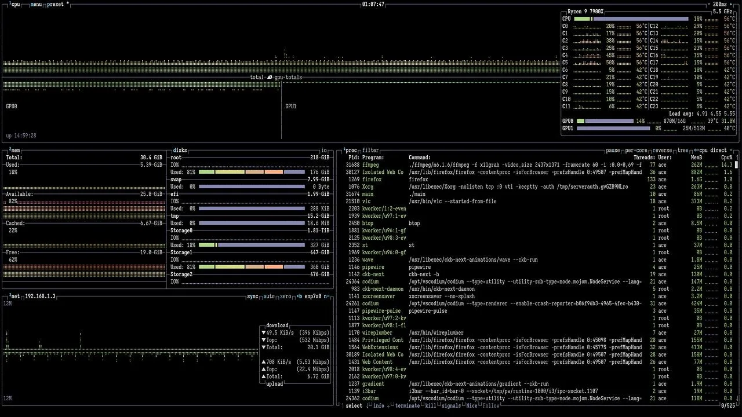This screenshot has width=742, height=417.
Task: Toggle sync scaling in net panel
Action: (x=253, y=296)
